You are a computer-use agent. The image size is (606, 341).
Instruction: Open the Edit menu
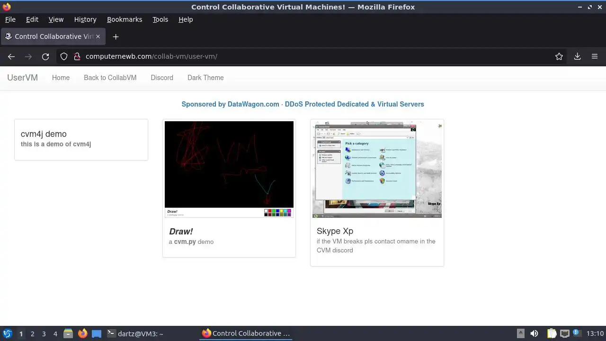tap(32, 19)
